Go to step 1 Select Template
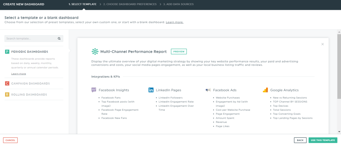This screenshot has width=341, height=145. pos(83,4)
